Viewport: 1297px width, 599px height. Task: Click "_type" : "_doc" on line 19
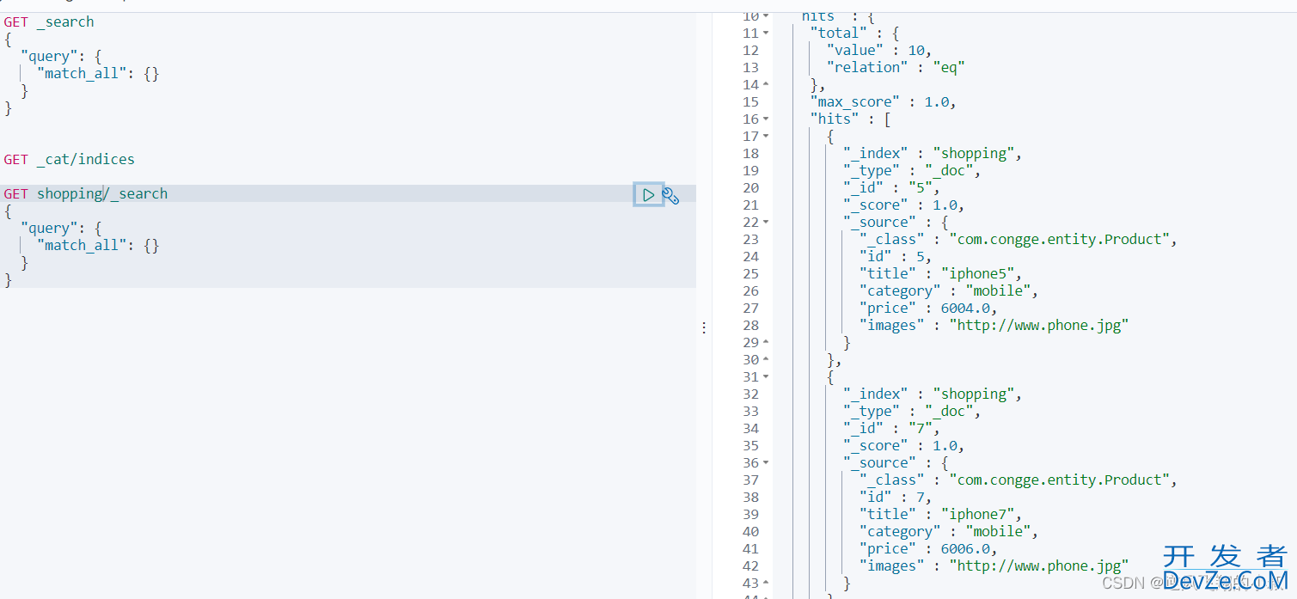click(x=912, y=170)
